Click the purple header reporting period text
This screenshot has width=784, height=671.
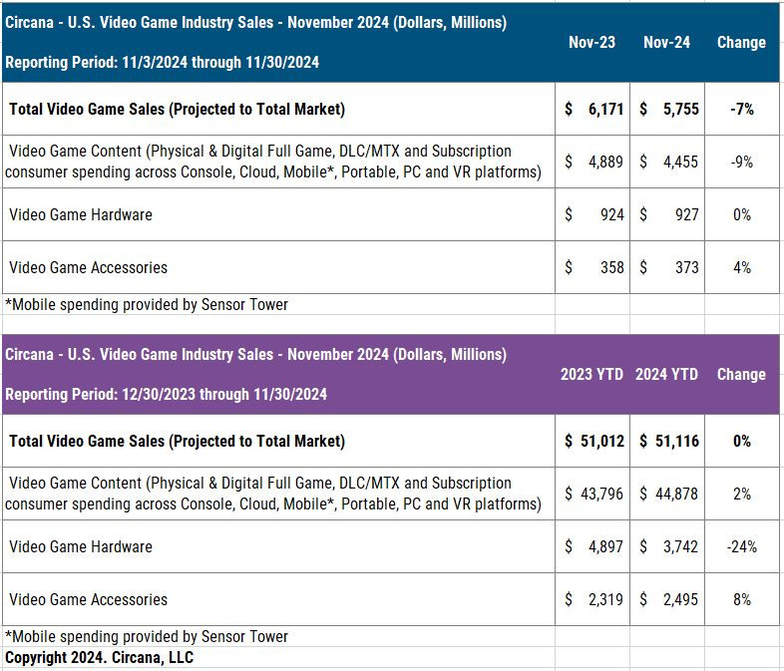click(166, 394)
